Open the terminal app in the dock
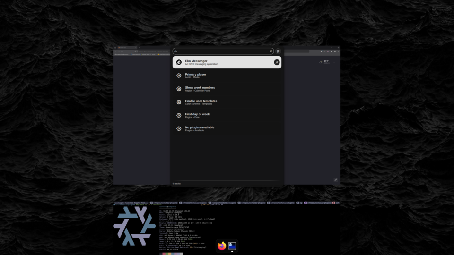Viewport: 454px width, 255px height. [232, 246]
